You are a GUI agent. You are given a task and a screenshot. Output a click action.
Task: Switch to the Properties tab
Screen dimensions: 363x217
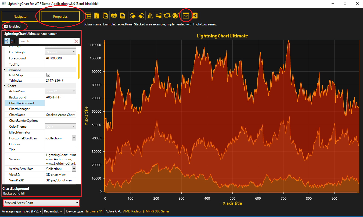(x=60, y=16)
